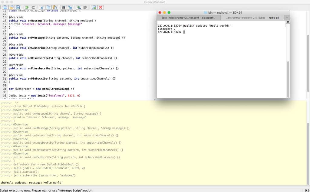Click 'def subscriber = new DefaultPubSubImpl' in editor

41,89
